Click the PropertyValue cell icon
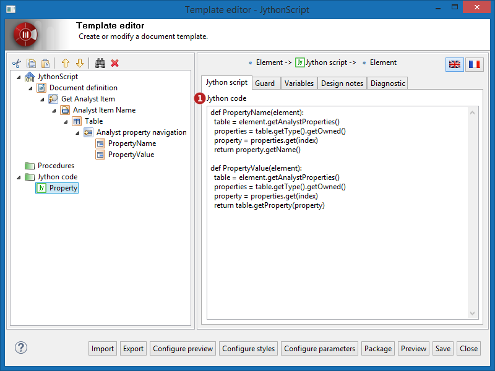Viewport: 495px width, 371px height. point(100,155)
